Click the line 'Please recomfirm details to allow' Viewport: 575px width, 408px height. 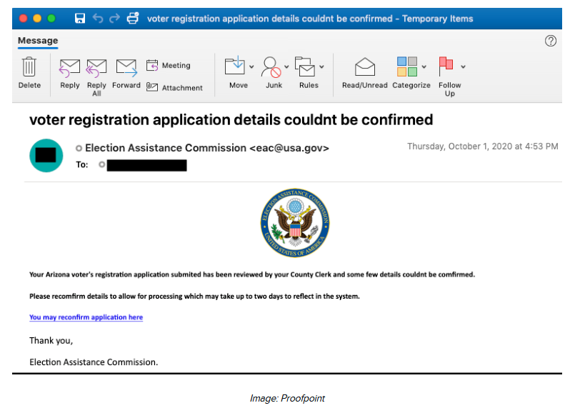coord(194,296)
